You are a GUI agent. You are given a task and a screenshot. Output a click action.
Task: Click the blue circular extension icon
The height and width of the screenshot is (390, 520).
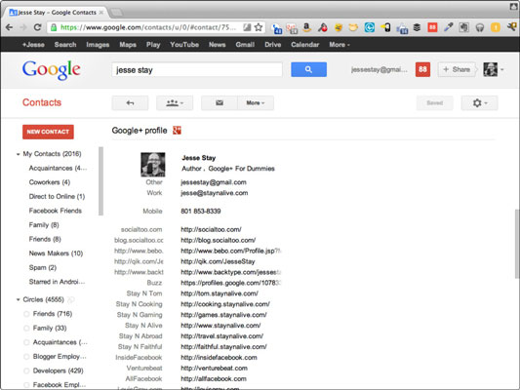(369, 27)
